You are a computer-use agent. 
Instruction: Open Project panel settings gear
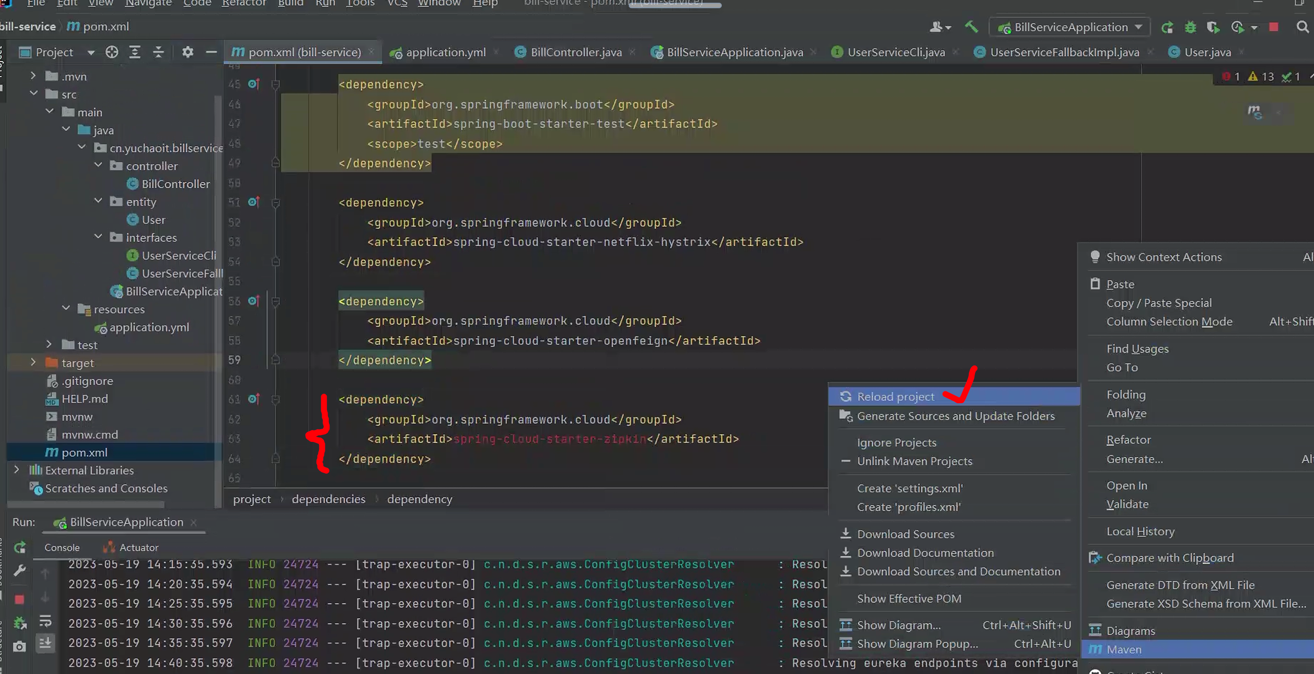click(187, 52)
